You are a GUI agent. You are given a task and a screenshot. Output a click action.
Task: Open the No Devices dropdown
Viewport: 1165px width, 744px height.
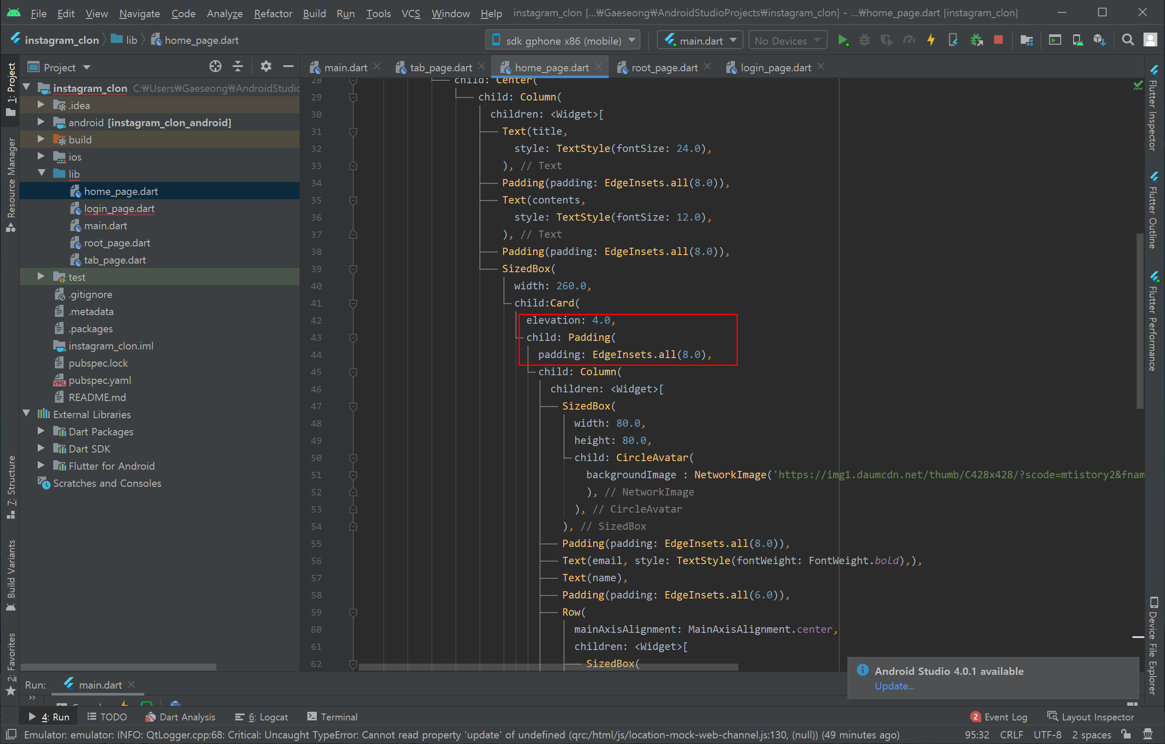click(x=787, y=41)
